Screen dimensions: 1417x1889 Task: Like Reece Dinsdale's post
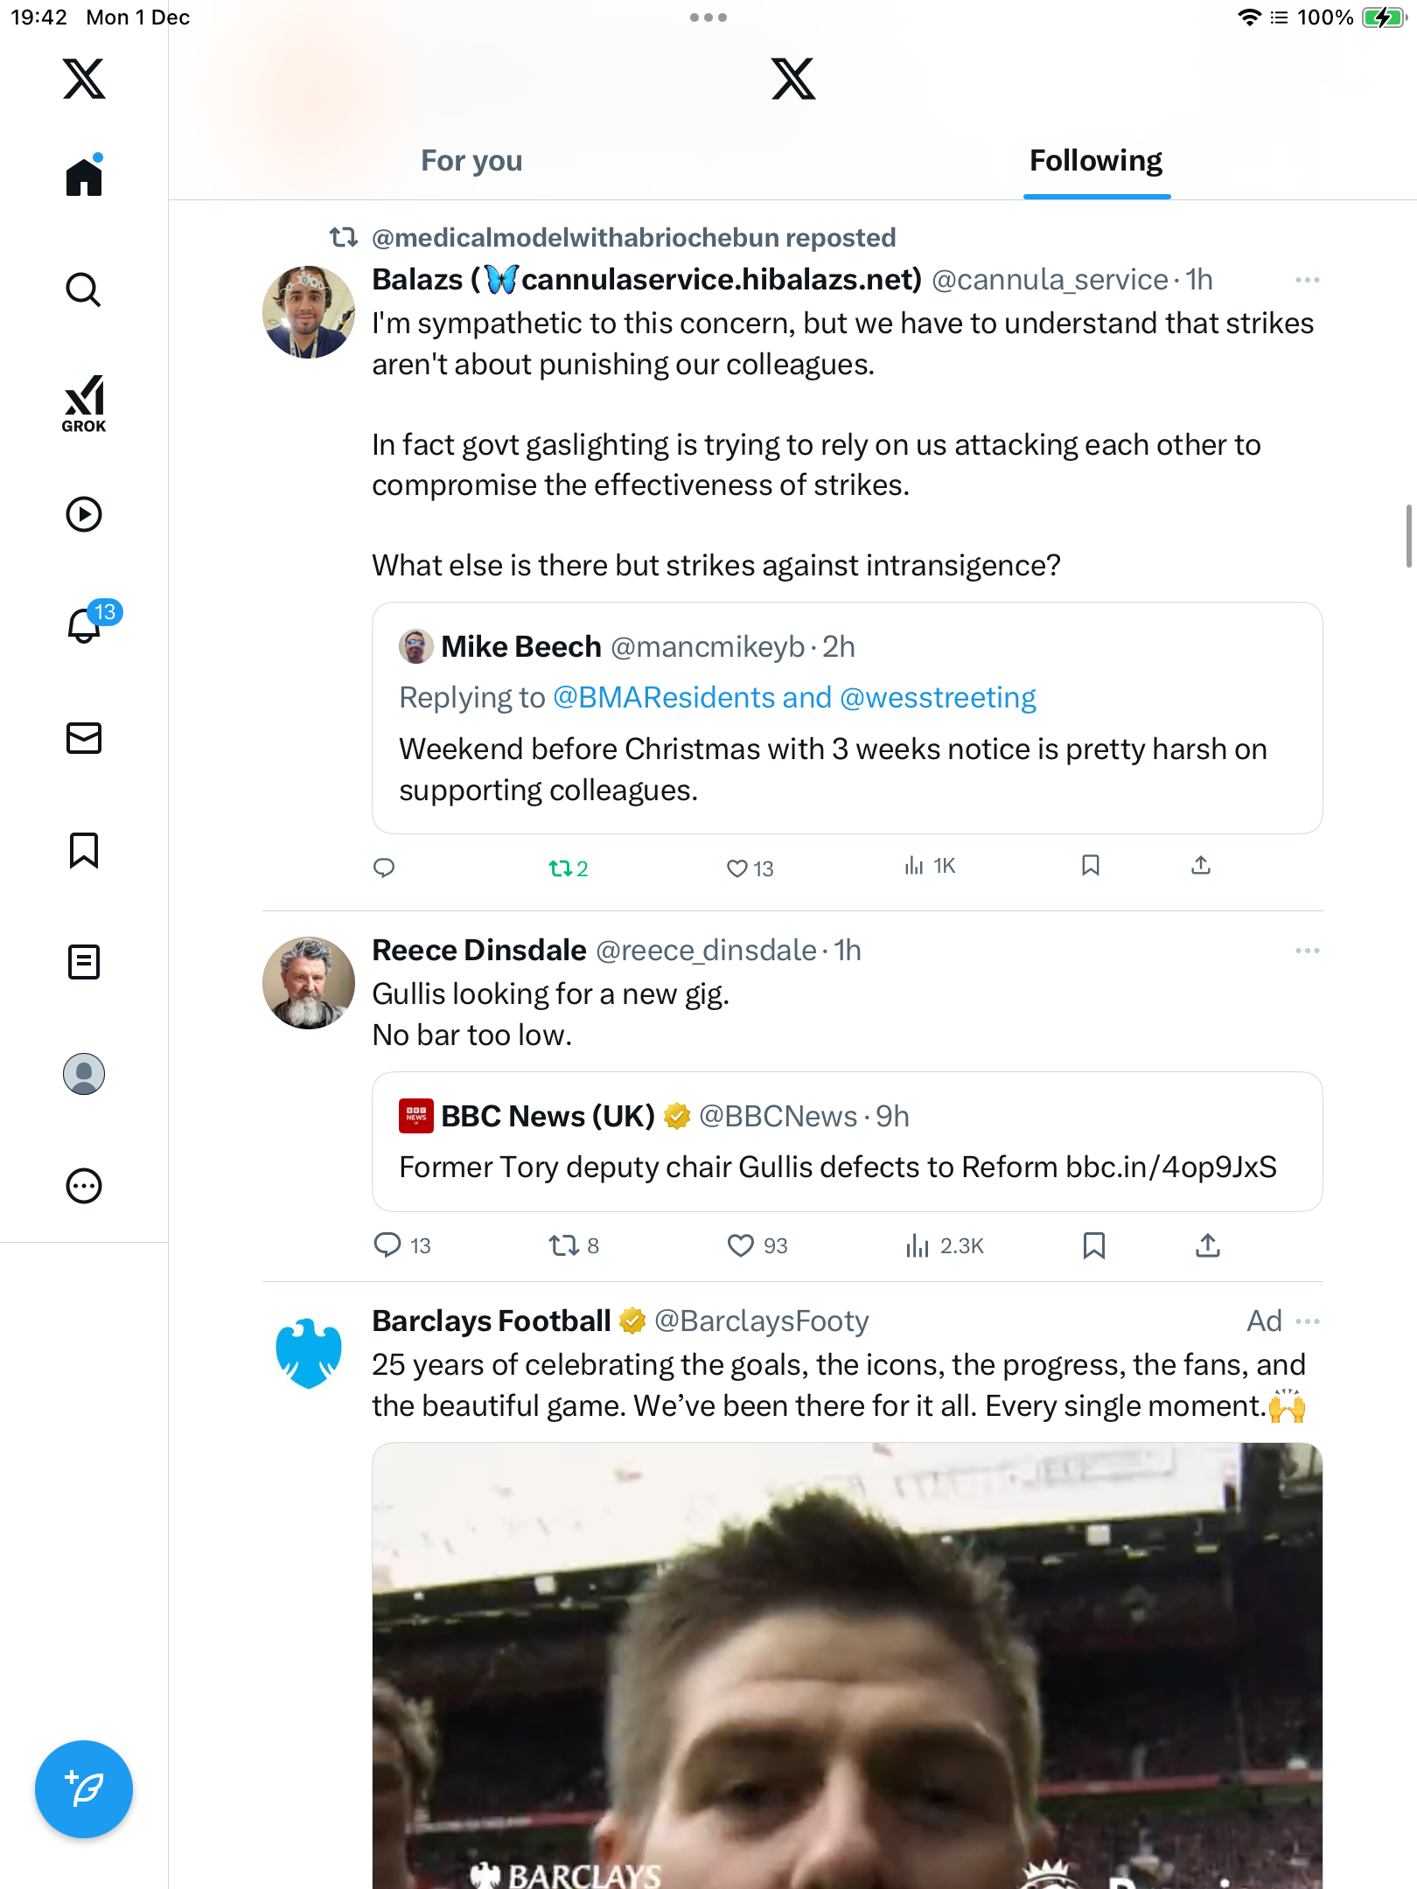[740, 1245]
